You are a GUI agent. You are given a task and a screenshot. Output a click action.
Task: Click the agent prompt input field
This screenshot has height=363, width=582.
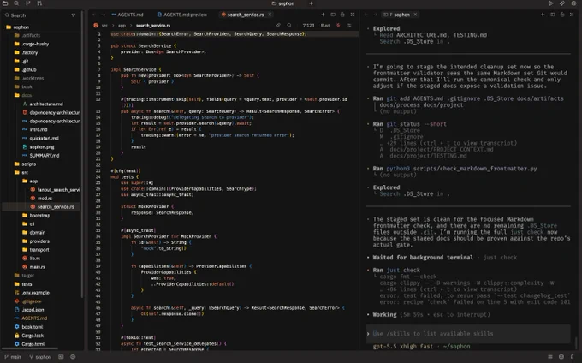tap(468, 334)
